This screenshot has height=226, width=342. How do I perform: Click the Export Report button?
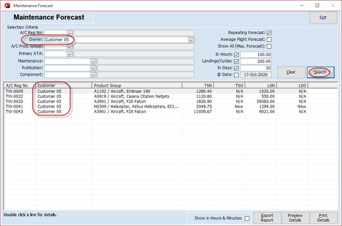point(267,218)
